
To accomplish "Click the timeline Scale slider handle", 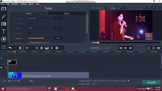I will [x=19, y=81].
